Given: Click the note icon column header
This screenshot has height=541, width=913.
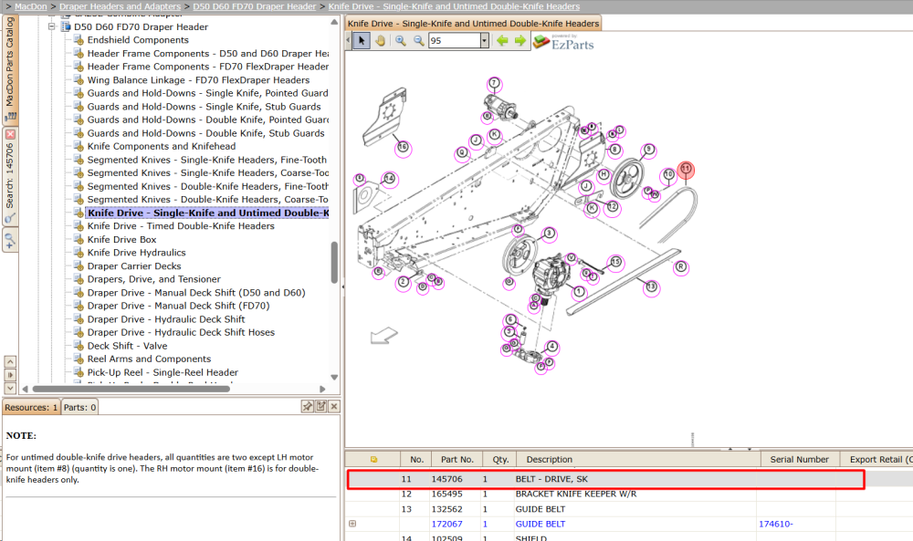Looking at the screenshot, I should 373,460.
